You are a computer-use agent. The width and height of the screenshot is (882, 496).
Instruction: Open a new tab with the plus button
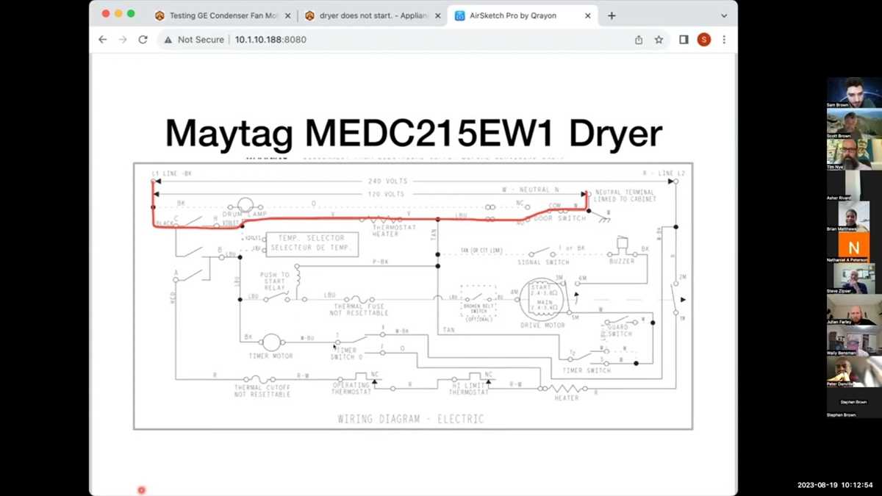click(x=612, y=15)
